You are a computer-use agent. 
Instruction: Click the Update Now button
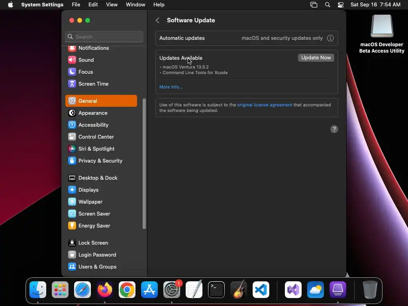316,58
